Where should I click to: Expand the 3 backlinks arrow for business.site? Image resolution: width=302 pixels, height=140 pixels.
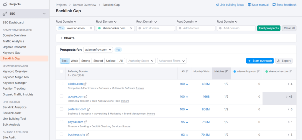pyautogui.click(x=288, y=135)
